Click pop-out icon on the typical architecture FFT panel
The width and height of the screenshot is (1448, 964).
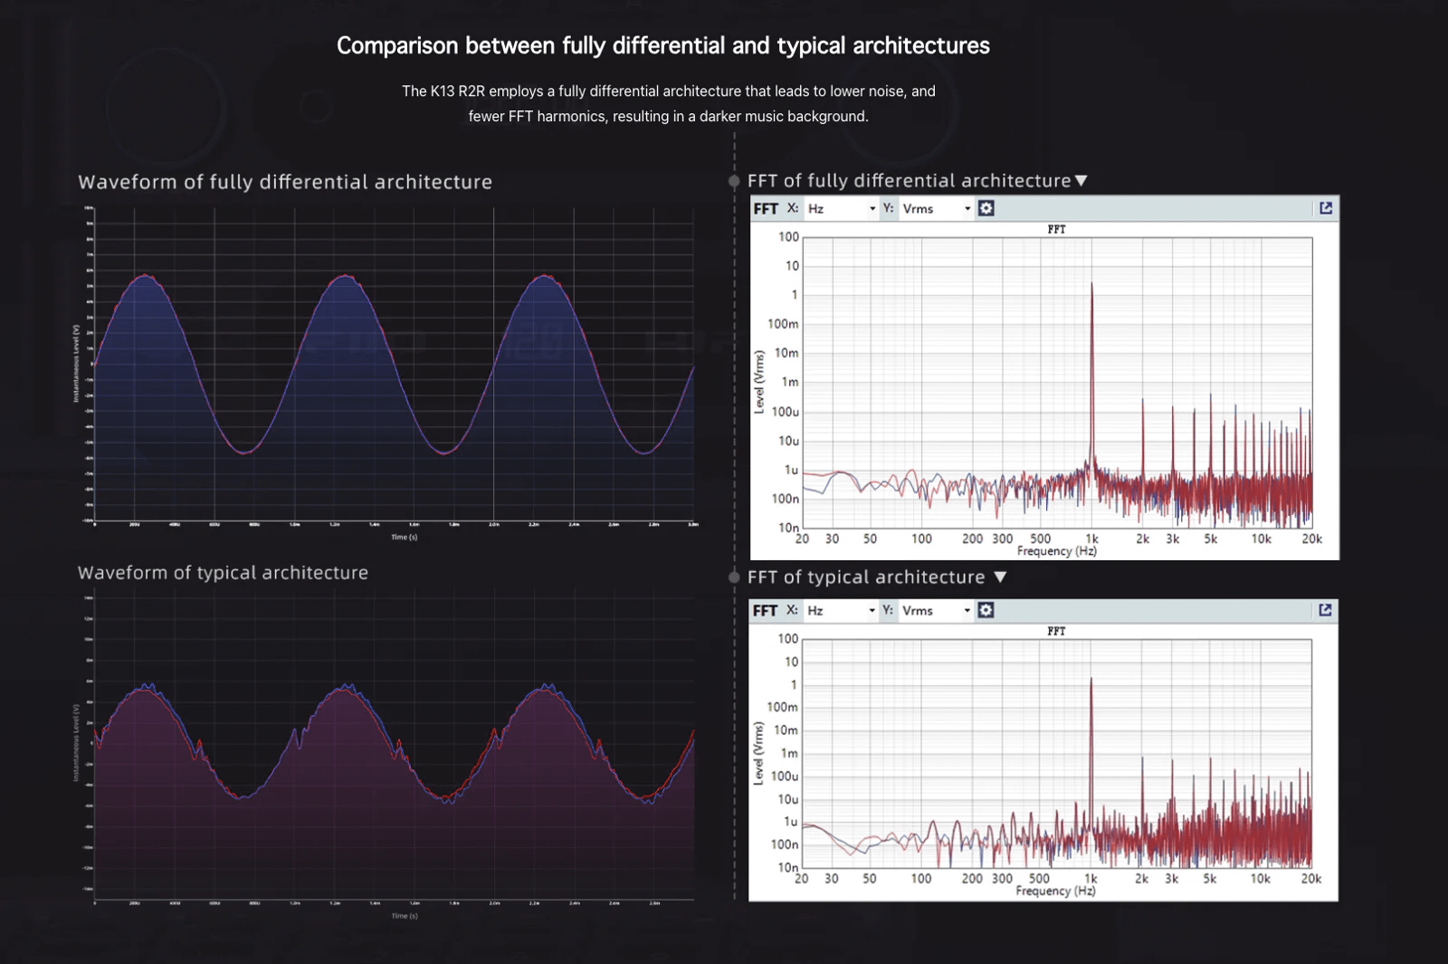1325,610
